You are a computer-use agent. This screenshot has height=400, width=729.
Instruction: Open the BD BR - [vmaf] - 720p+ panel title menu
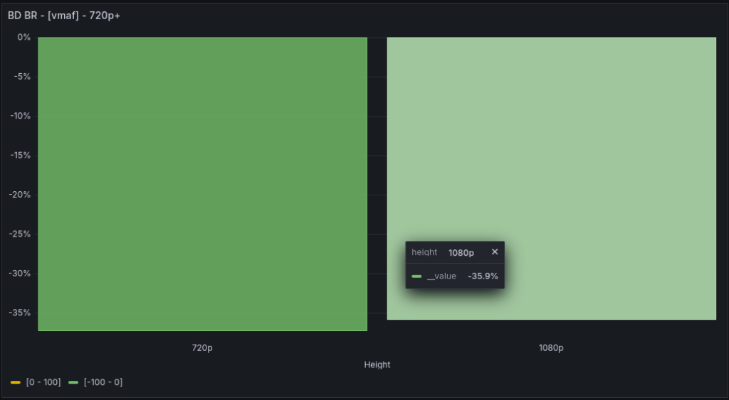point(64,15)
